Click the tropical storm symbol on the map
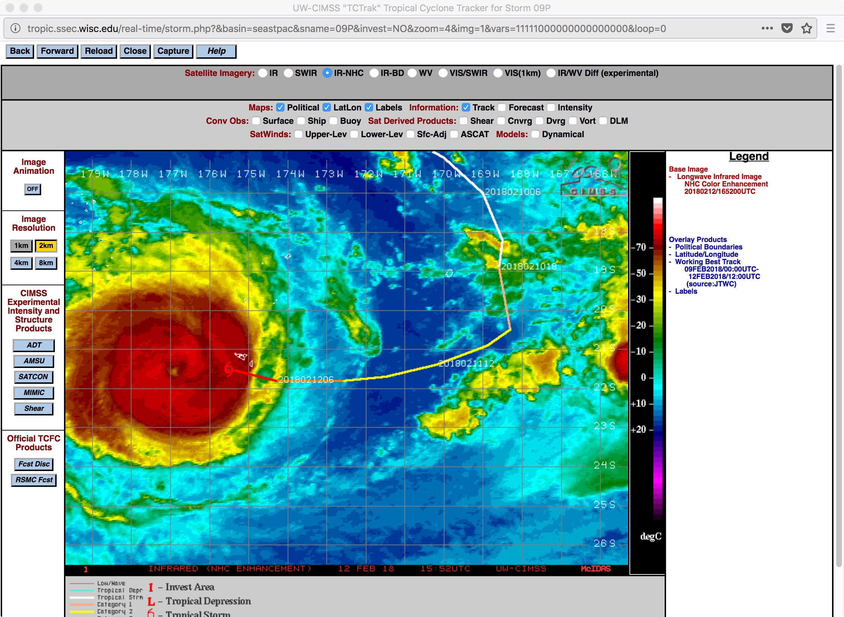This screenshot has height=617, width=844. click(x=229, y=369)
